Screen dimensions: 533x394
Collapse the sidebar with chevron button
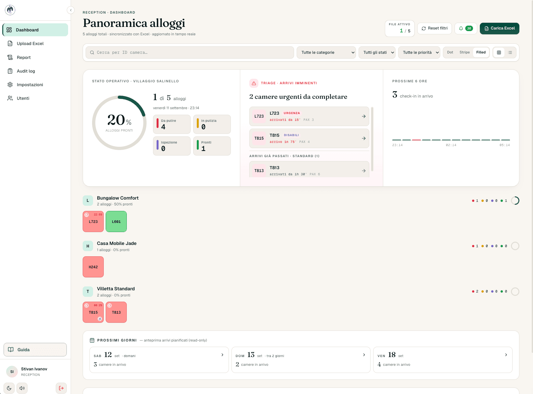(71, 10)
